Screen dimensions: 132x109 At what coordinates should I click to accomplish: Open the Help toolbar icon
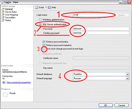point(49,7)
